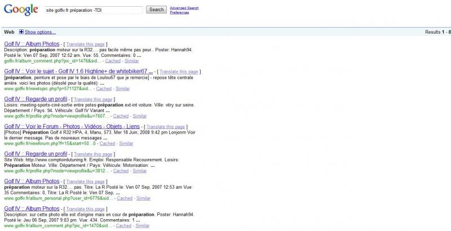The height and width of the screenshot is (231, 451).
Task: Open Similar pages for pic_id=1476 result
Action: (x=132, y=61)
